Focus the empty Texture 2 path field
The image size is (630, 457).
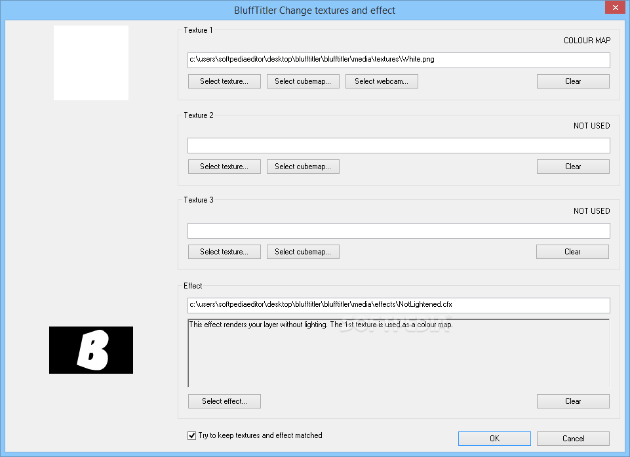point(399,146)
